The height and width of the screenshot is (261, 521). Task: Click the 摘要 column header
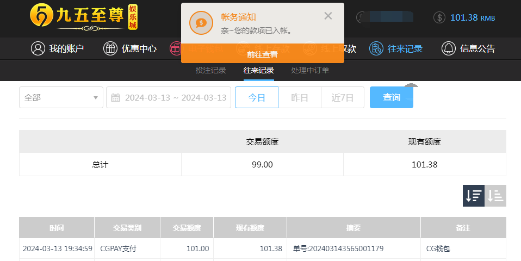[x=353, y=228]
